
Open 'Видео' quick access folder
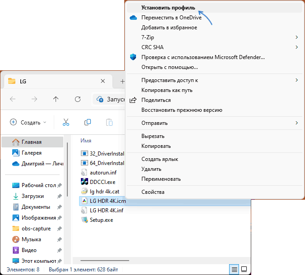pos(32,250)
